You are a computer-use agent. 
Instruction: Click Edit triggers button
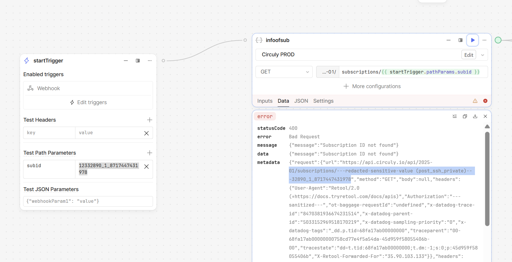pos(88,102)
